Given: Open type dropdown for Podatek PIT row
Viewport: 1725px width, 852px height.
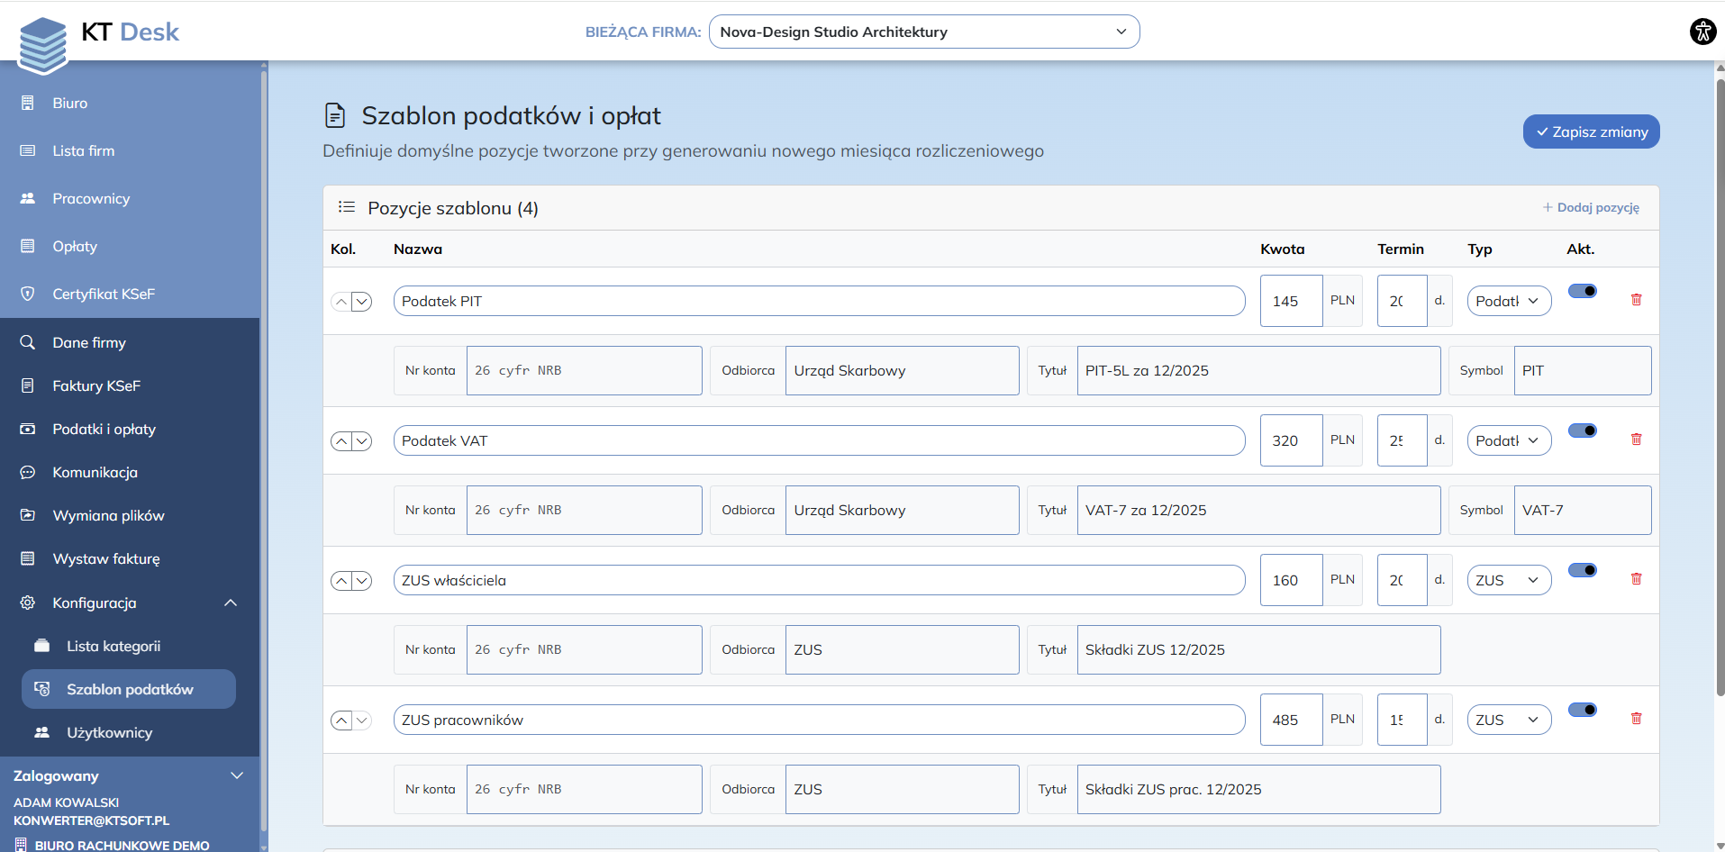Looking at the screenshot, I should point(1509,301).
